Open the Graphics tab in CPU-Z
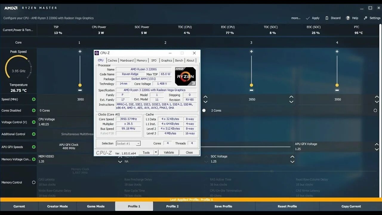 coord(167,60)
